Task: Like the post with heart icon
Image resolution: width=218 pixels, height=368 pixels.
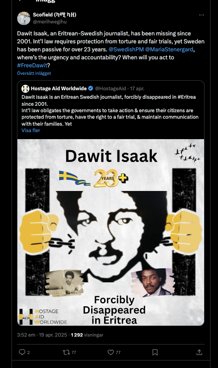Action: [x=110, y=352]
